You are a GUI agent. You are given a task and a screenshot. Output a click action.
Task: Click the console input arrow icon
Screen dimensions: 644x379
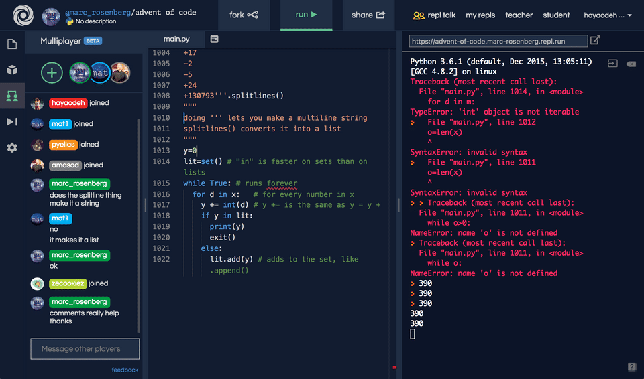coord(612,63)
